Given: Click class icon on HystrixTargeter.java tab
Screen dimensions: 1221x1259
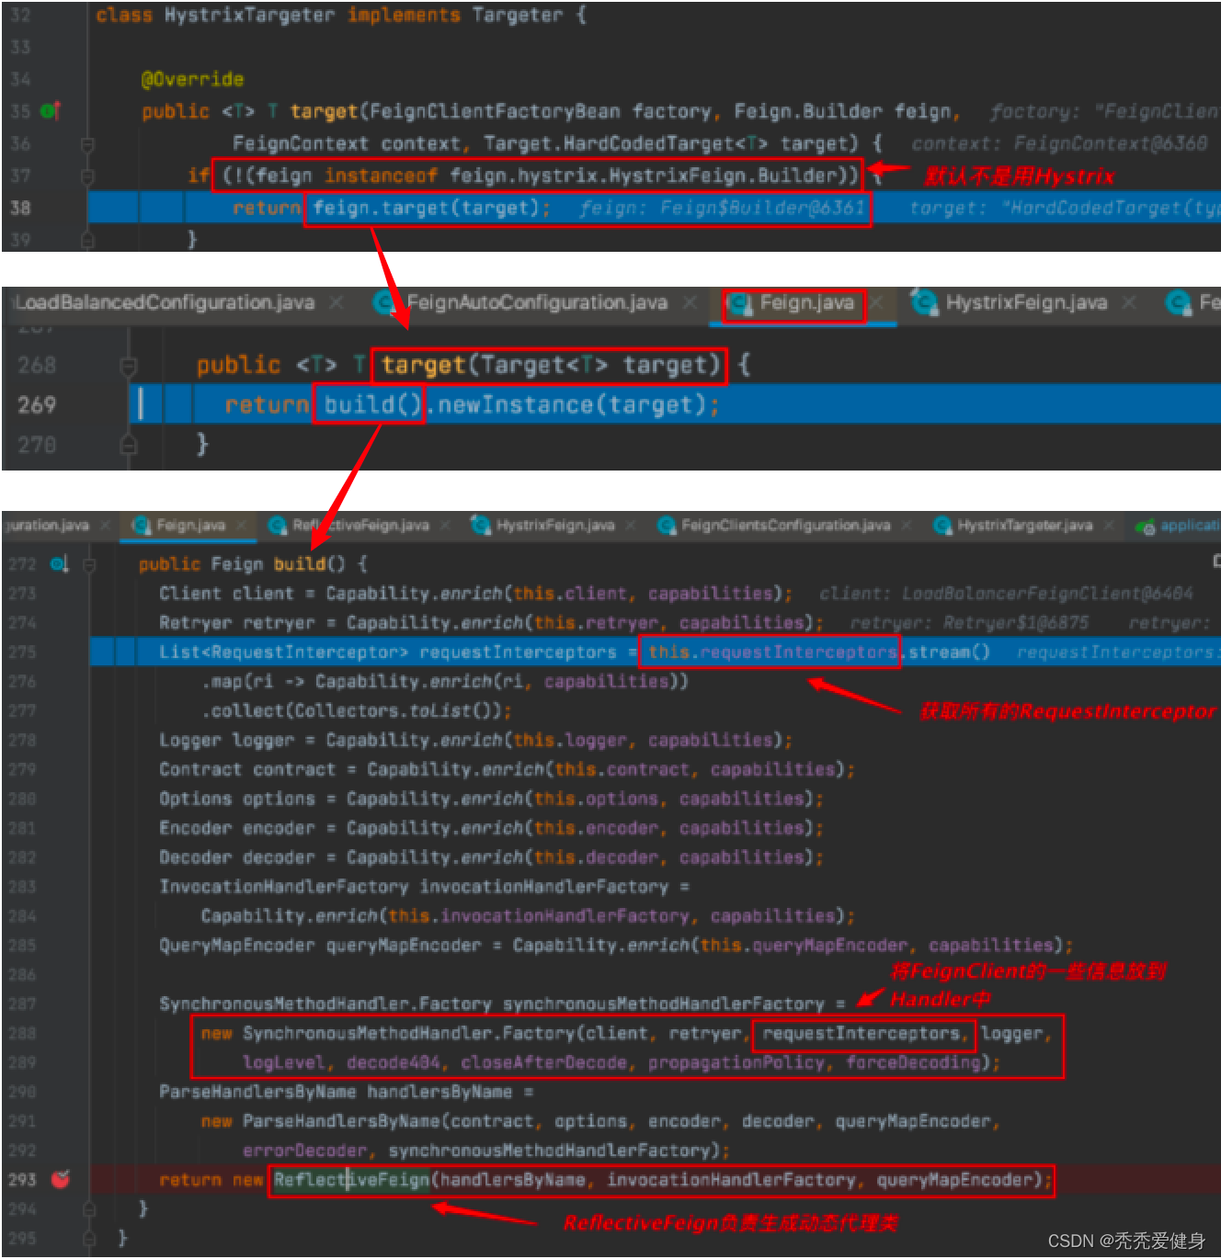Looking at the screenshot, I should click(942, 526).
